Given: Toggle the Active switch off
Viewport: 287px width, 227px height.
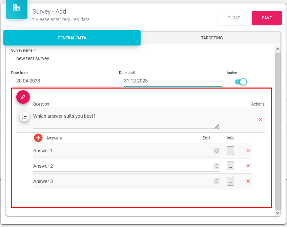Looking at the screenshot, I should (241, 82).
